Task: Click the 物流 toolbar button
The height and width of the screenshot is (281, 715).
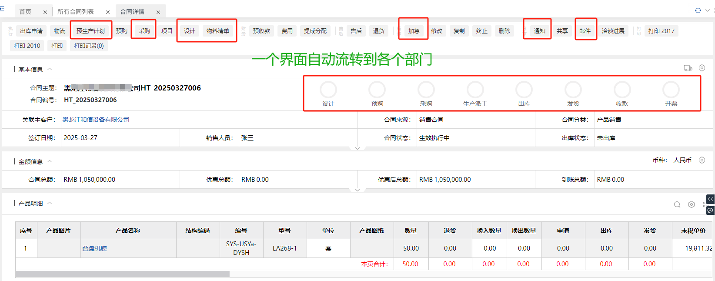Action: tap(60, 31)
